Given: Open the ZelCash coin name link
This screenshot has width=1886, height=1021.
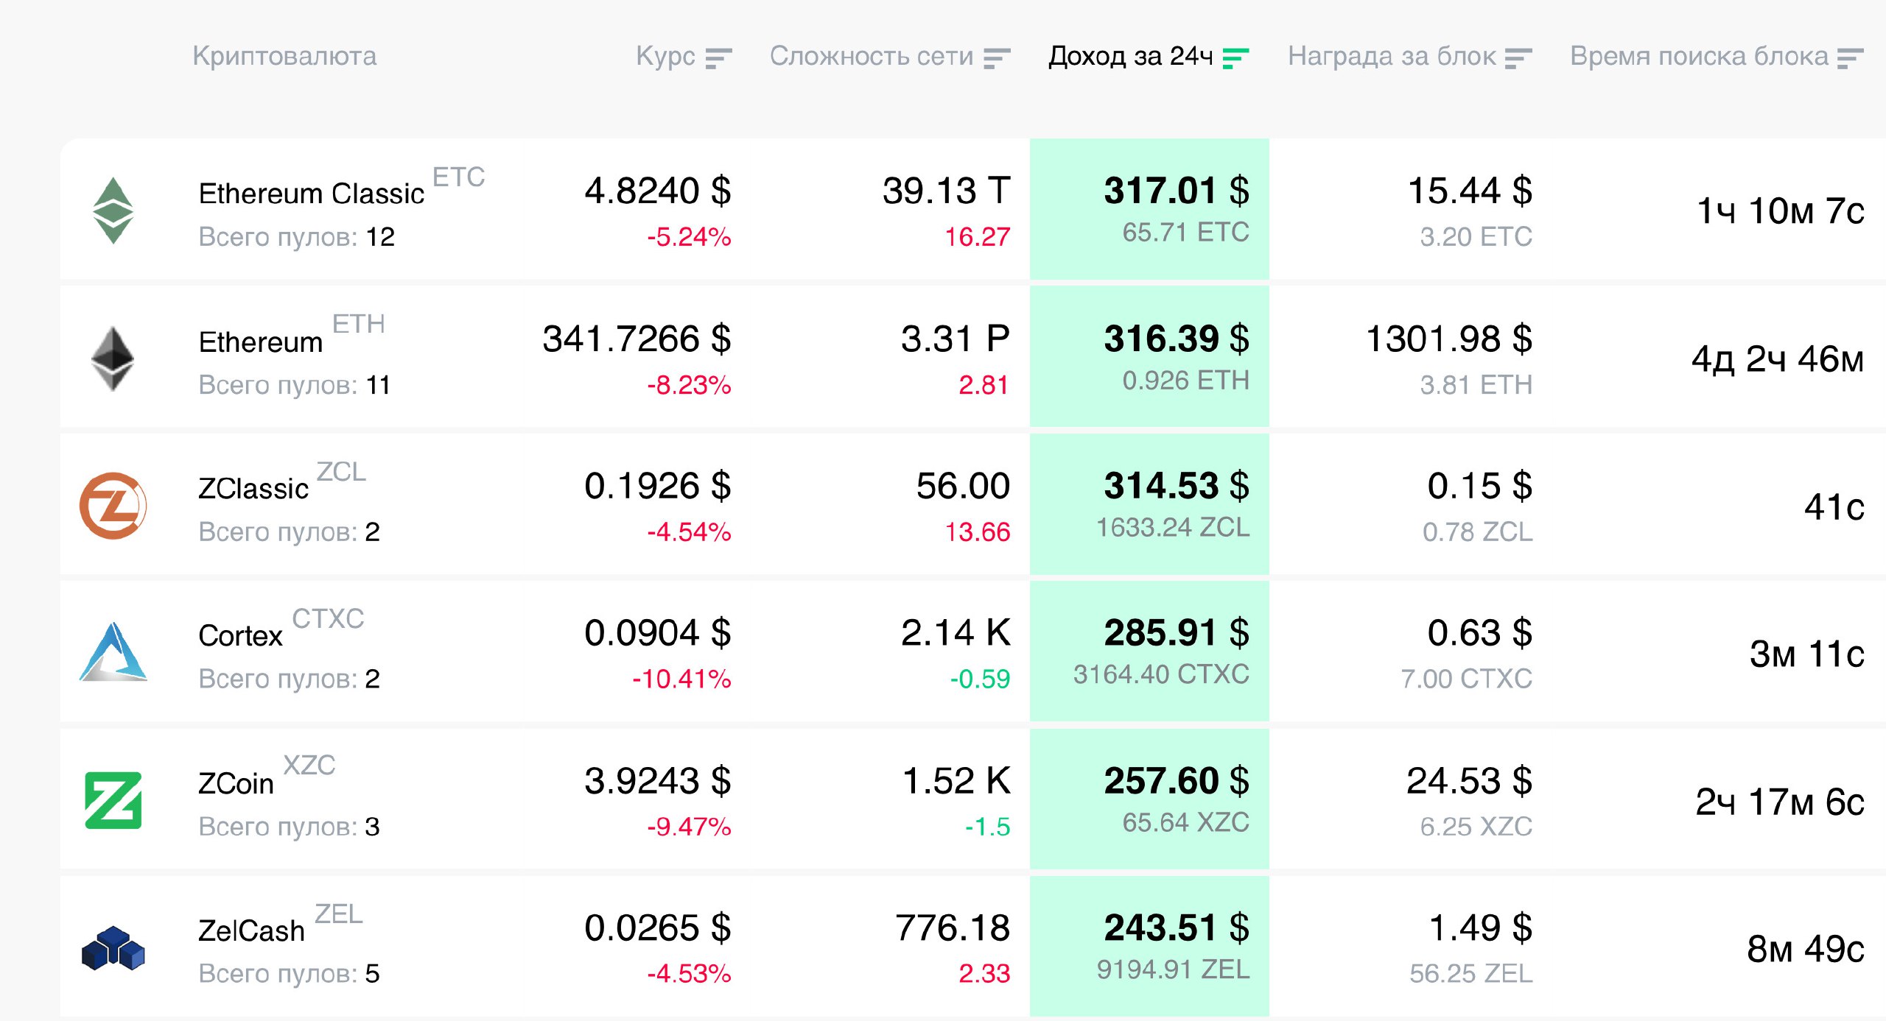Looking at the screenshot, I should click(251, 931).
